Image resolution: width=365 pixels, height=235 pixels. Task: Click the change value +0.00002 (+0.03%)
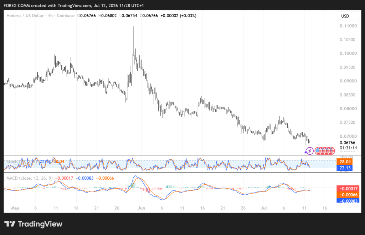click(x=178, y=16)
